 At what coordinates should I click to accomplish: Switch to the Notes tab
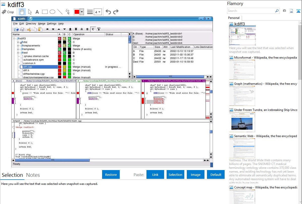(x=33, y=175)
